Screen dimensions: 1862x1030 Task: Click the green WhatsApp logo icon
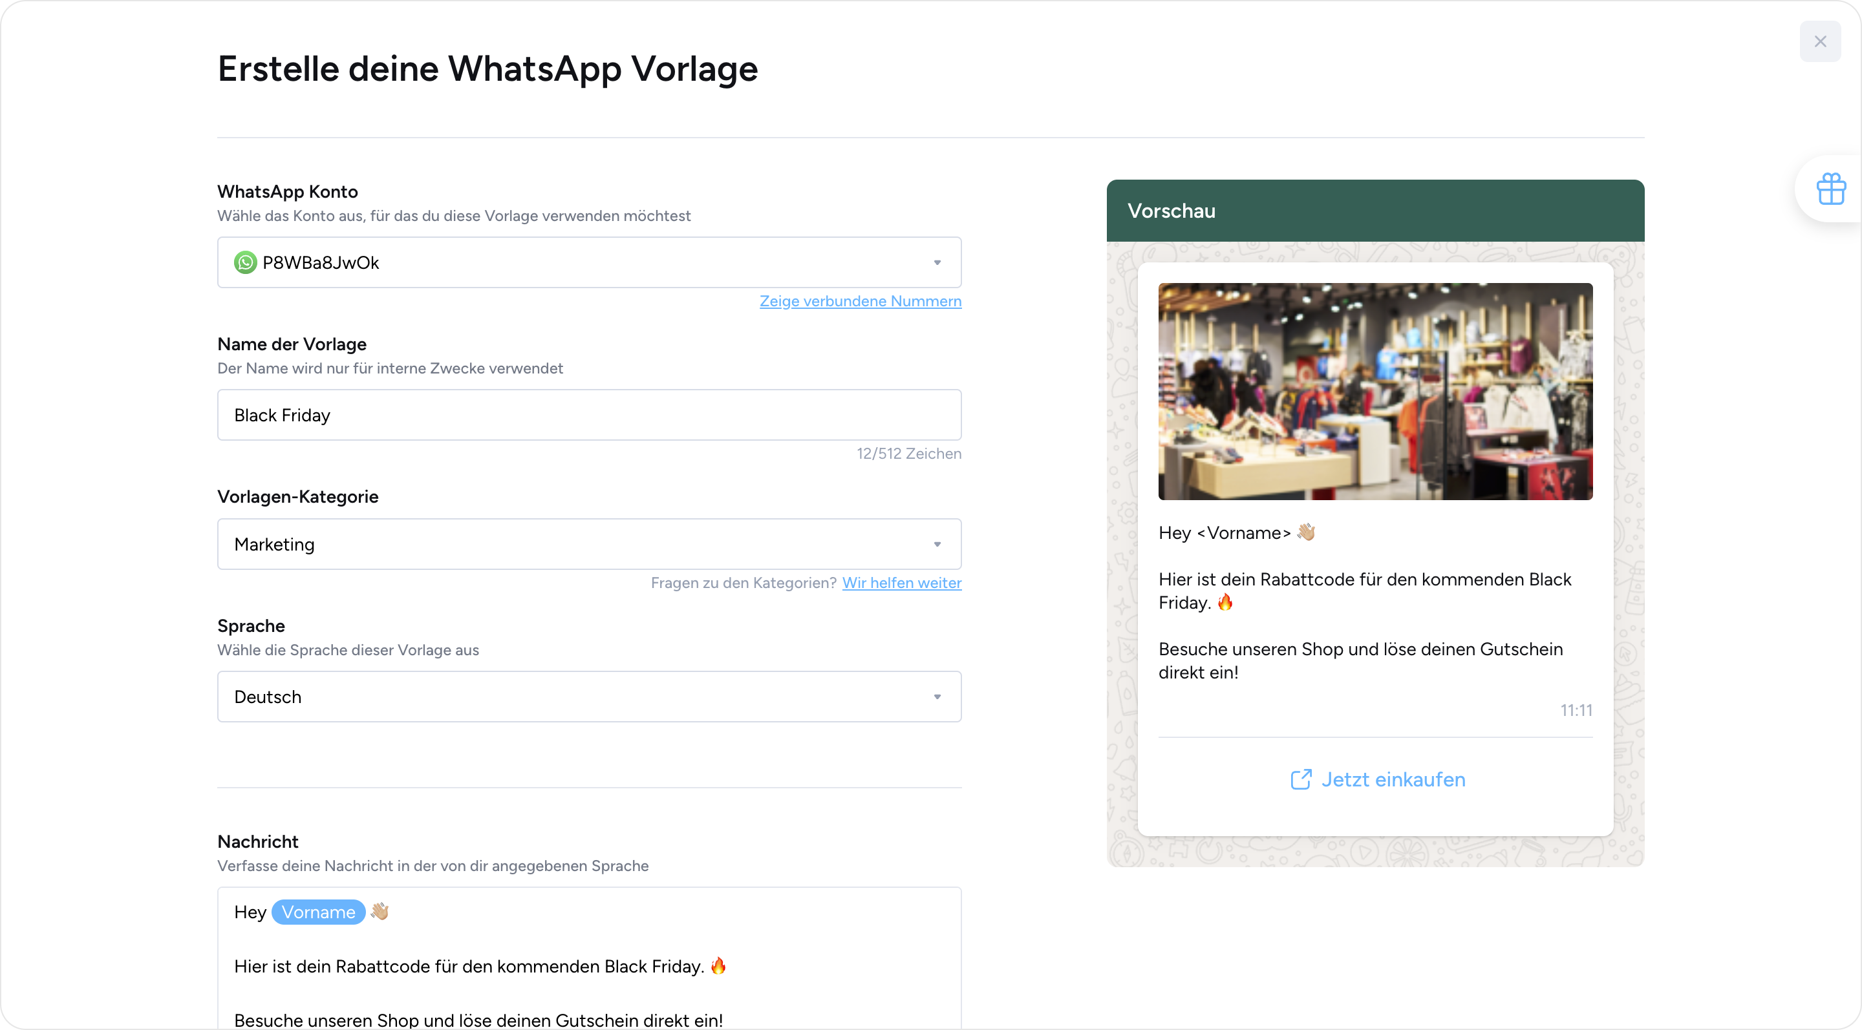pos(245,262)
